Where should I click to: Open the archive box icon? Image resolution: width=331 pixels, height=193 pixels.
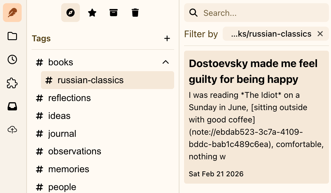pyautogui.click(x=114, y=13)
